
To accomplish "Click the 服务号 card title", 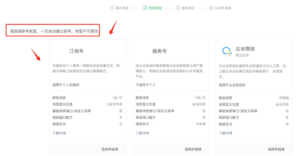I will pos(159,51).
